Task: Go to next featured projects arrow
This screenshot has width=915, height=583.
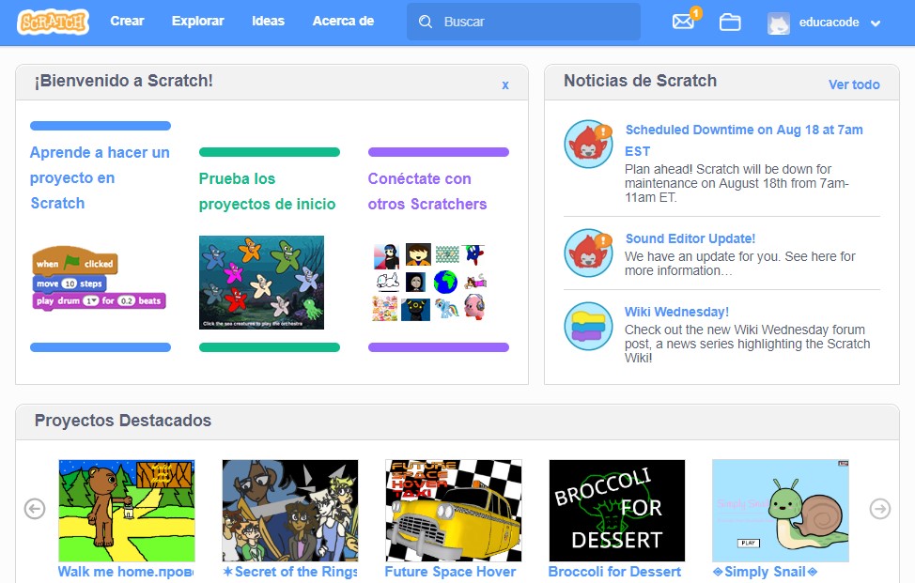Action: pos(880,509)
